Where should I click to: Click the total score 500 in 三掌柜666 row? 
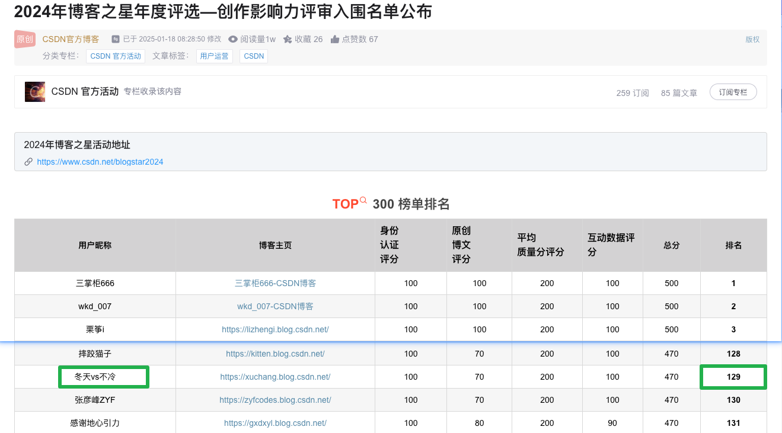tap(672, 283)
